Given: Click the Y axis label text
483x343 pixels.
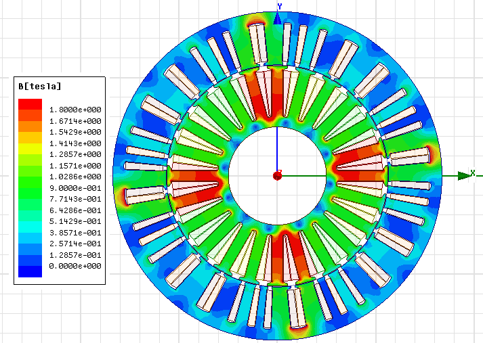Looking at the screenshot, I should pyautogui.click(x=279, y=6).
